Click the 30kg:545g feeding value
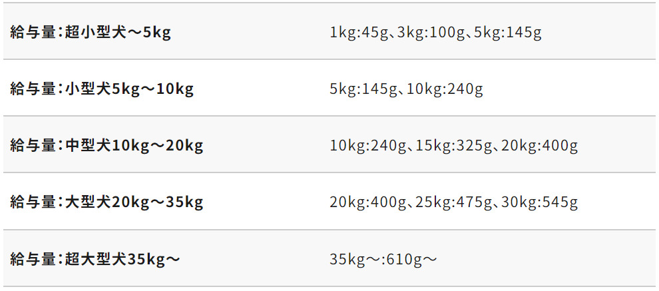The width and height of the screenshot is (659, 291). pos(540,202)
